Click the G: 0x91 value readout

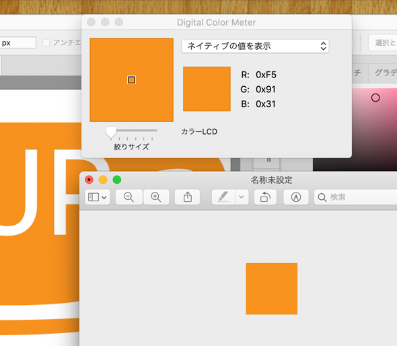(x=258, y=89)
